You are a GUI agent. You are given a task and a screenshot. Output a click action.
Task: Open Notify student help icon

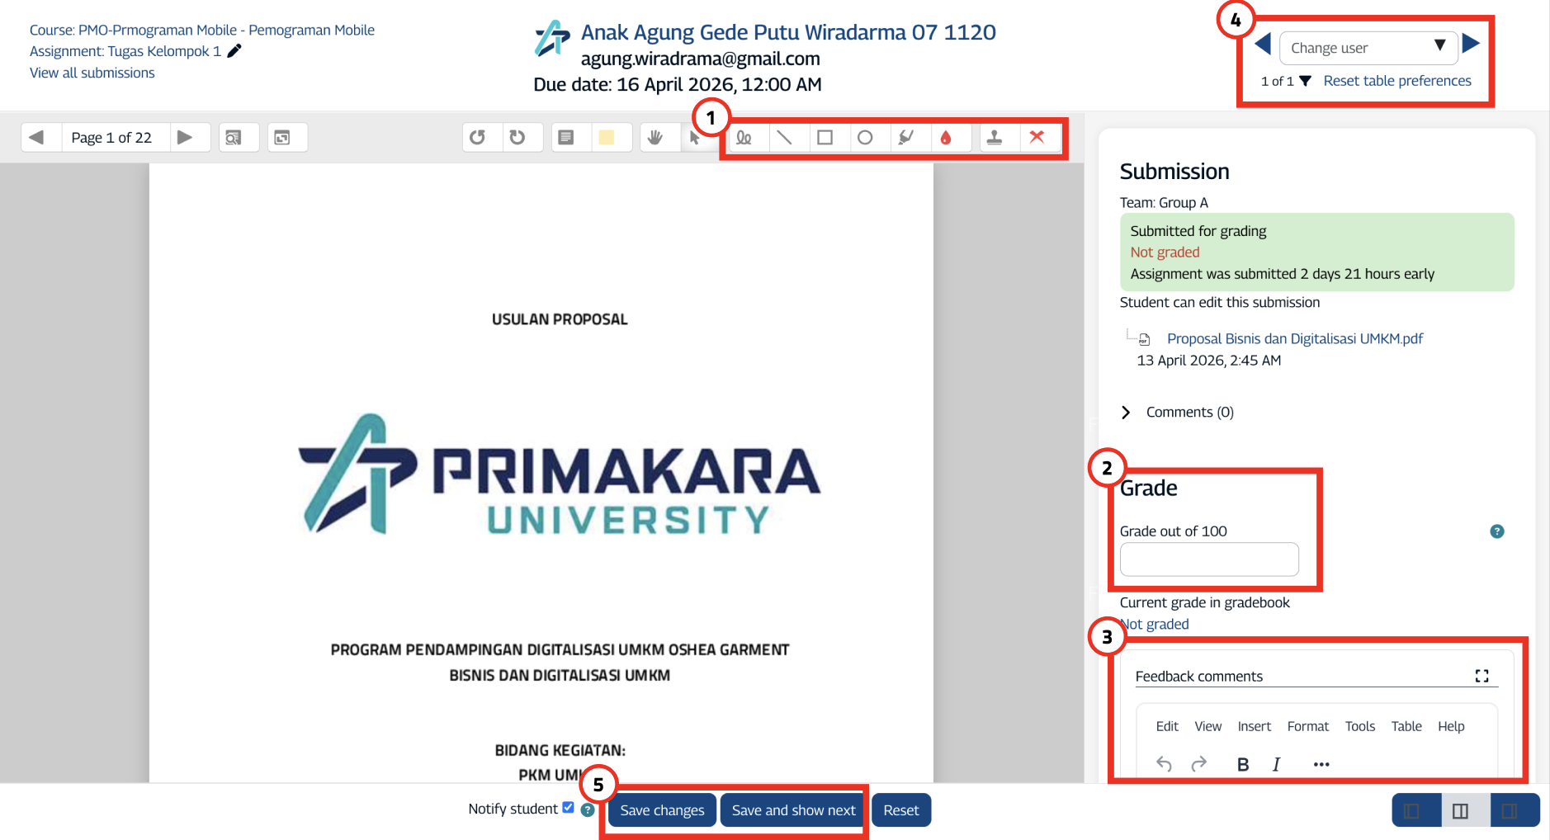(588, 810)
